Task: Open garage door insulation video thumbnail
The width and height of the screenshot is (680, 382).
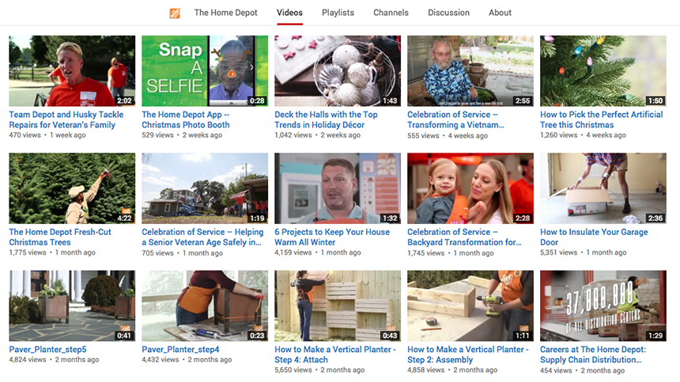Action: 603,188
